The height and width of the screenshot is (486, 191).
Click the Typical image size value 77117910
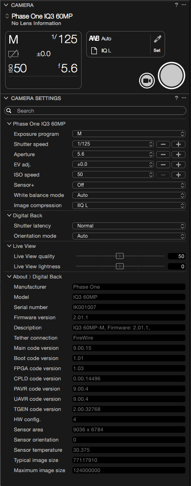click(x=129, y=460)
